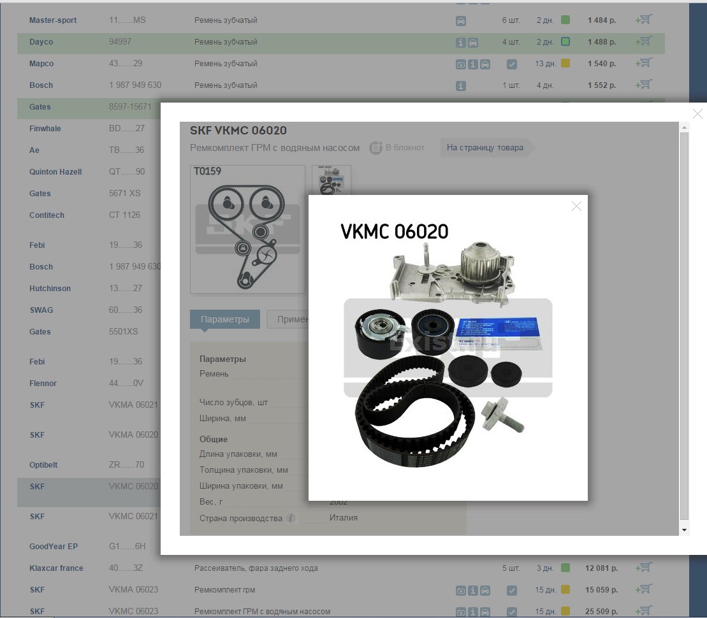Image resolution: width=707 pixels, height=618 pixels.
Task: Show car icon in SKF VKMA 06023 row
Action: pyautogui.click(x=485, y=590)
